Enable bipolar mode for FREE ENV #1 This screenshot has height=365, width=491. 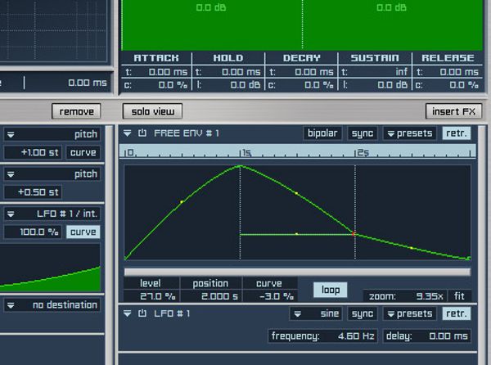[x=322, y=133]
